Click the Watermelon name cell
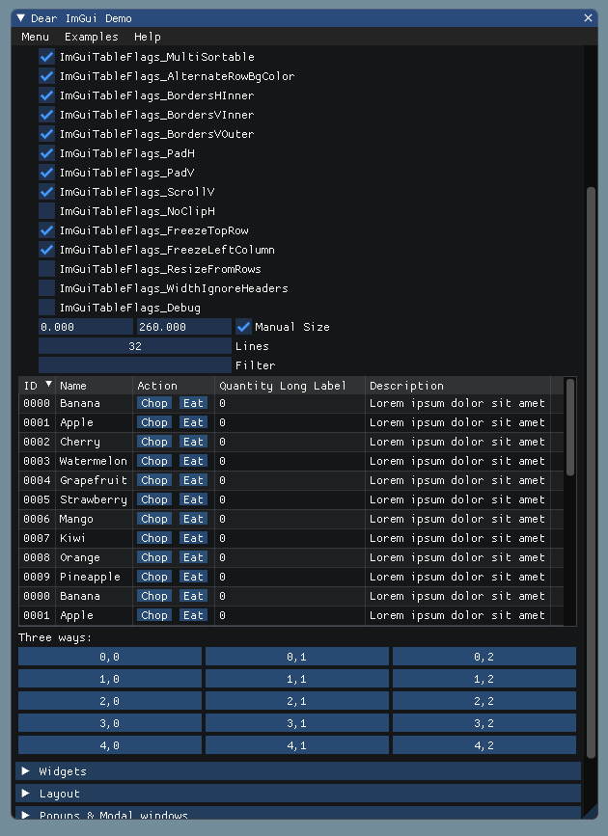This screenshot has height=836, width=608. (94, 461)
